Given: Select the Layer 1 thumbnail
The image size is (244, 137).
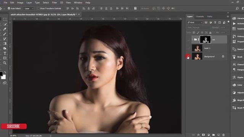Looking at the screenshot, I should click(197, 48).
